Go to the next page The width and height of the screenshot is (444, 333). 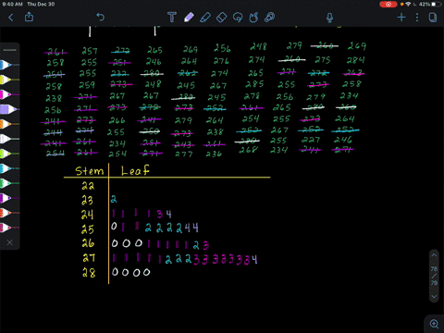pos(434,296)
